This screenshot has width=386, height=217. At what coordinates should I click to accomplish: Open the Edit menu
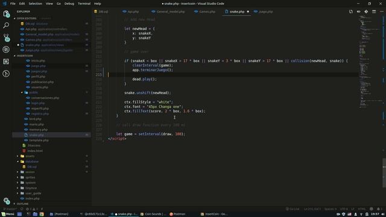tap(22, 4)
